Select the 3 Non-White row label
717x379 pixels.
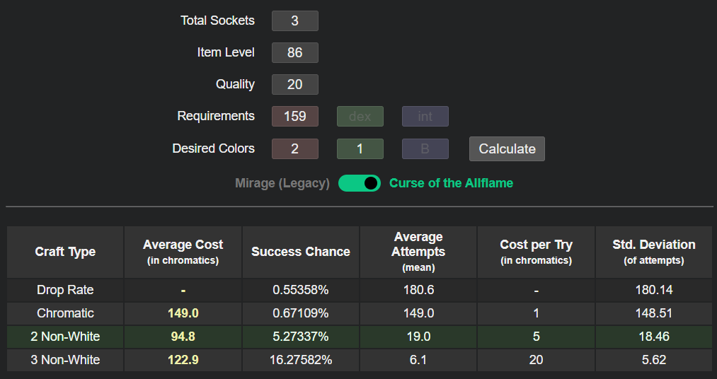65,360
